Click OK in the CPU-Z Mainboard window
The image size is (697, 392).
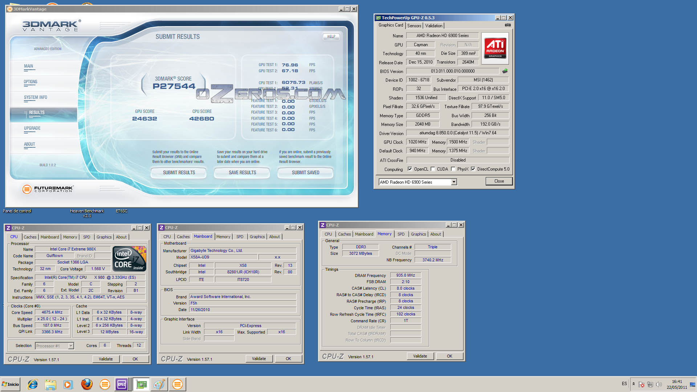pyautogui.click(x=288, y=359)
